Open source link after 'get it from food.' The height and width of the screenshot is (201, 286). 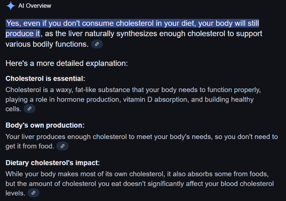click(x=62, y=146)
